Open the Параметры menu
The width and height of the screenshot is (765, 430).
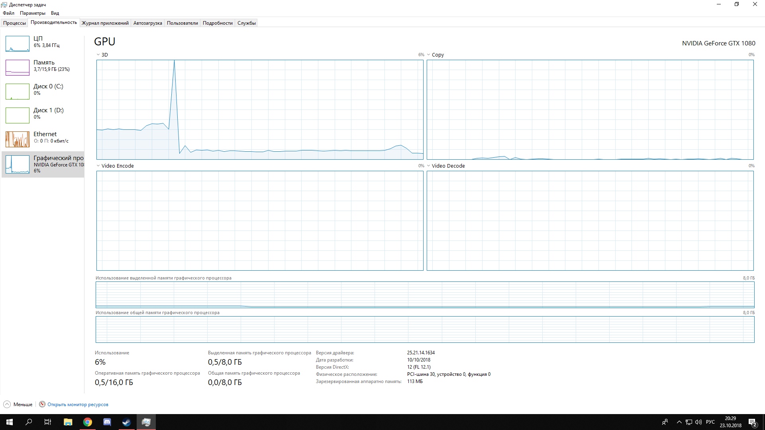32,13
